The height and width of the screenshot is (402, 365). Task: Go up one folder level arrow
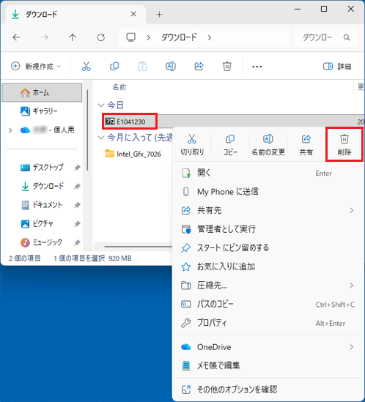(x=73, y=37)
